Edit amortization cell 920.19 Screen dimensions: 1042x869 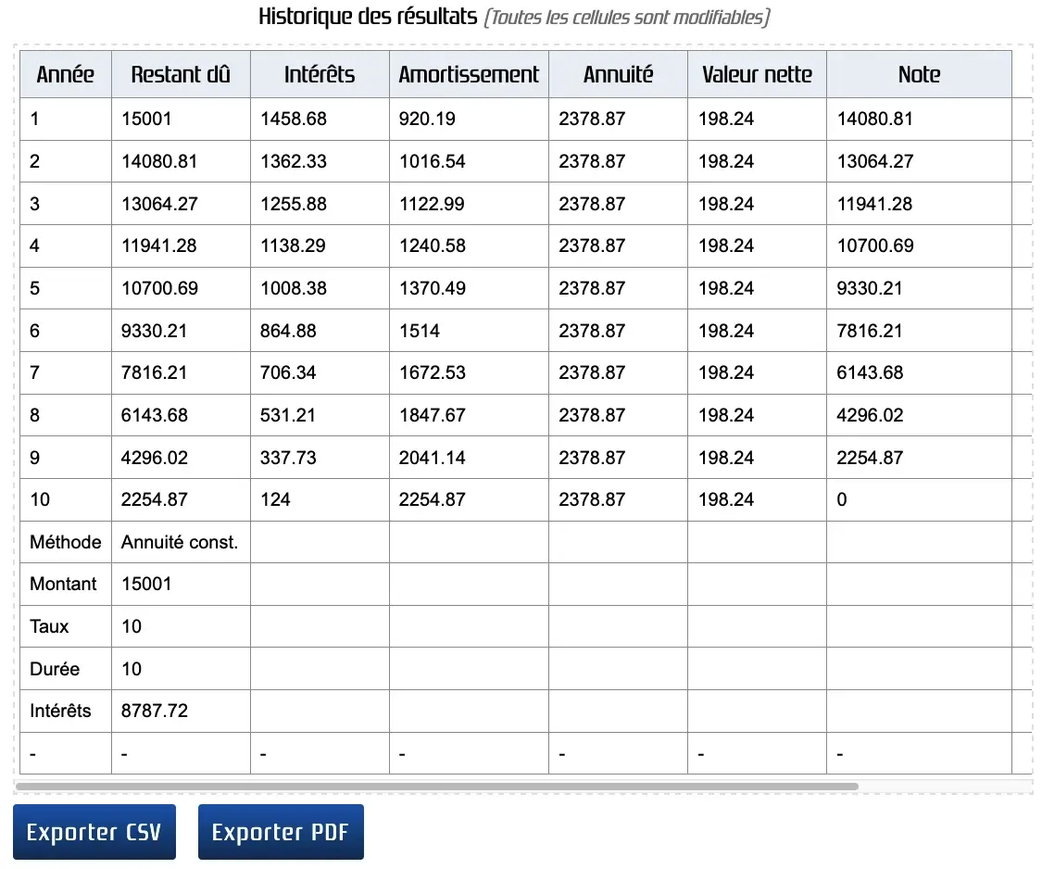(470, 119)
